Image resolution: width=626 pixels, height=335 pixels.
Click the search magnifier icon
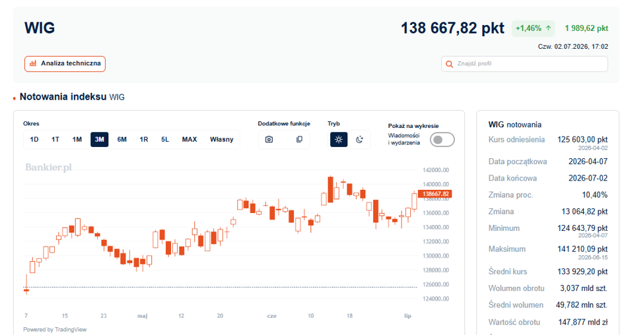pos(449,64)
